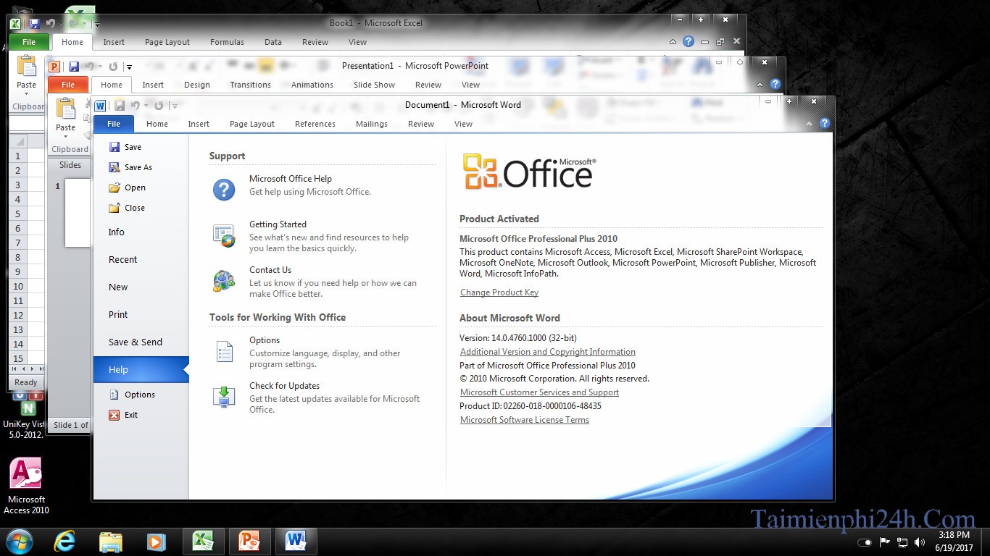
Task: Expand Customize Quick Access Toolbar in Excel
Action: 97,24
